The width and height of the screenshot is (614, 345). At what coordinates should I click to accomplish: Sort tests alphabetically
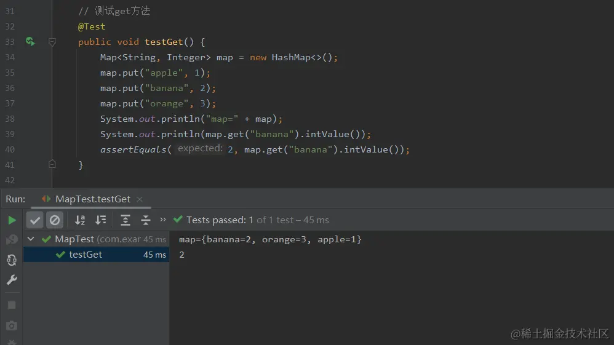pos(80,220)
